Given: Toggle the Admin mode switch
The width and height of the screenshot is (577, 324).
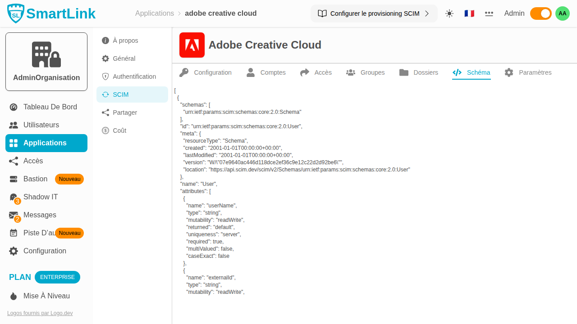Looking at the screenshot, I should 540,13.
